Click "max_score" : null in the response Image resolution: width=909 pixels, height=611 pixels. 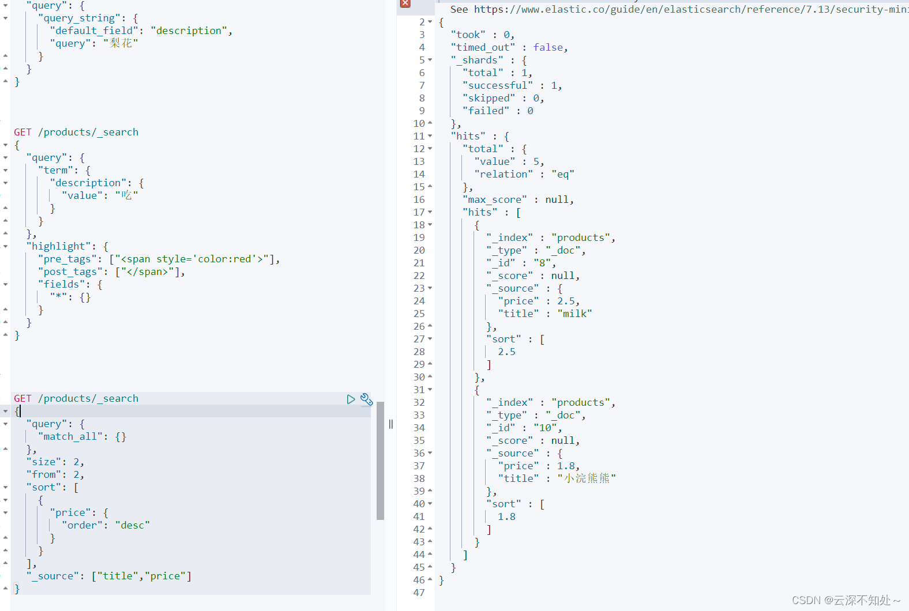coord(519,199)
